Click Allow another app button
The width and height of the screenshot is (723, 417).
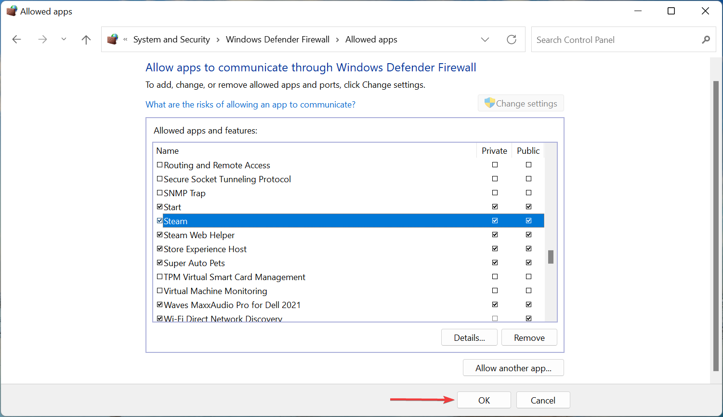tap(513, 368)
